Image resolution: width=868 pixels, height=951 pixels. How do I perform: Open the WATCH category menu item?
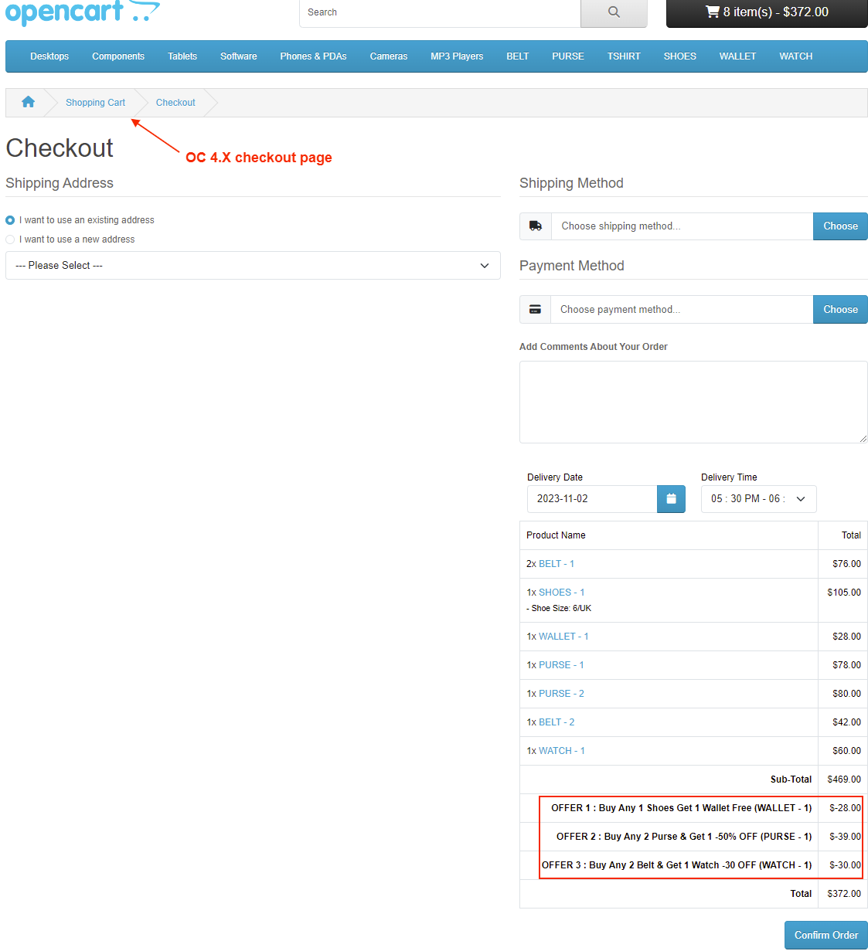(795, 56)
